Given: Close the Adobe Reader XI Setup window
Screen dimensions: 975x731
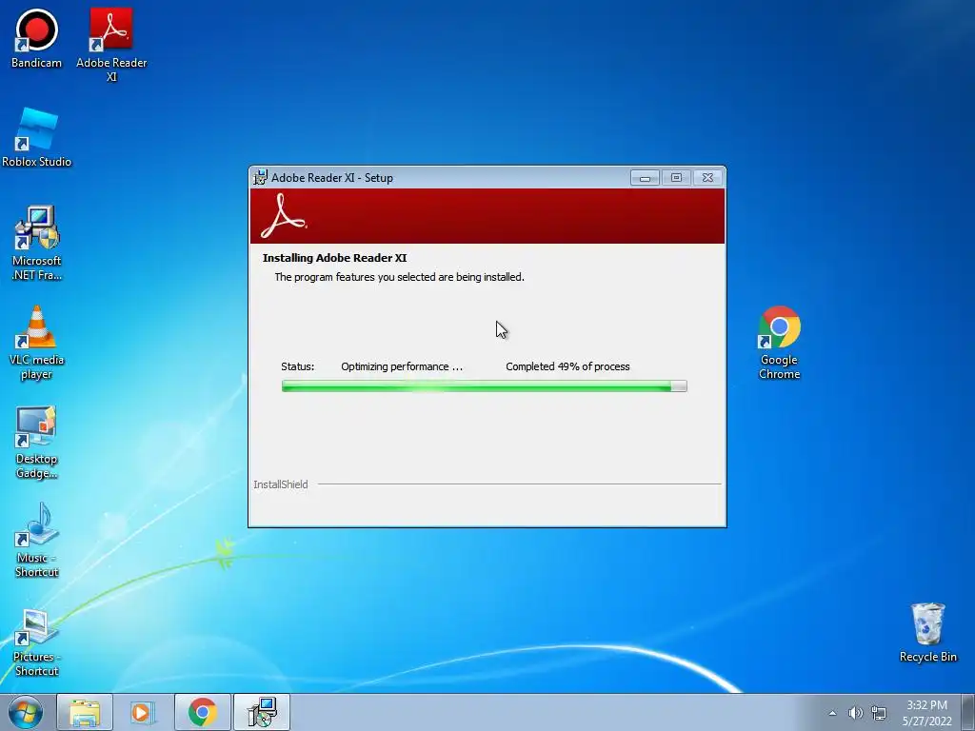Looking at the screenshot, I should pyautogui.click(x=707, y=178).
